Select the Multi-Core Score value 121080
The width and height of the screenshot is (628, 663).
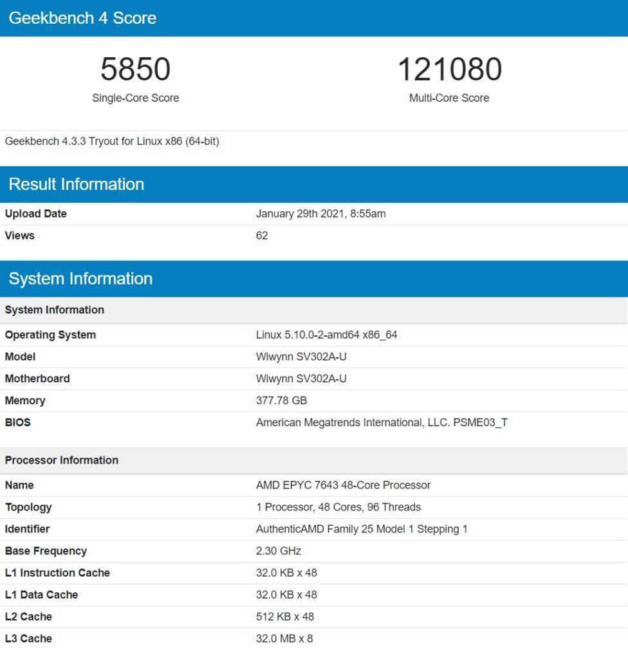coord(448,68)
